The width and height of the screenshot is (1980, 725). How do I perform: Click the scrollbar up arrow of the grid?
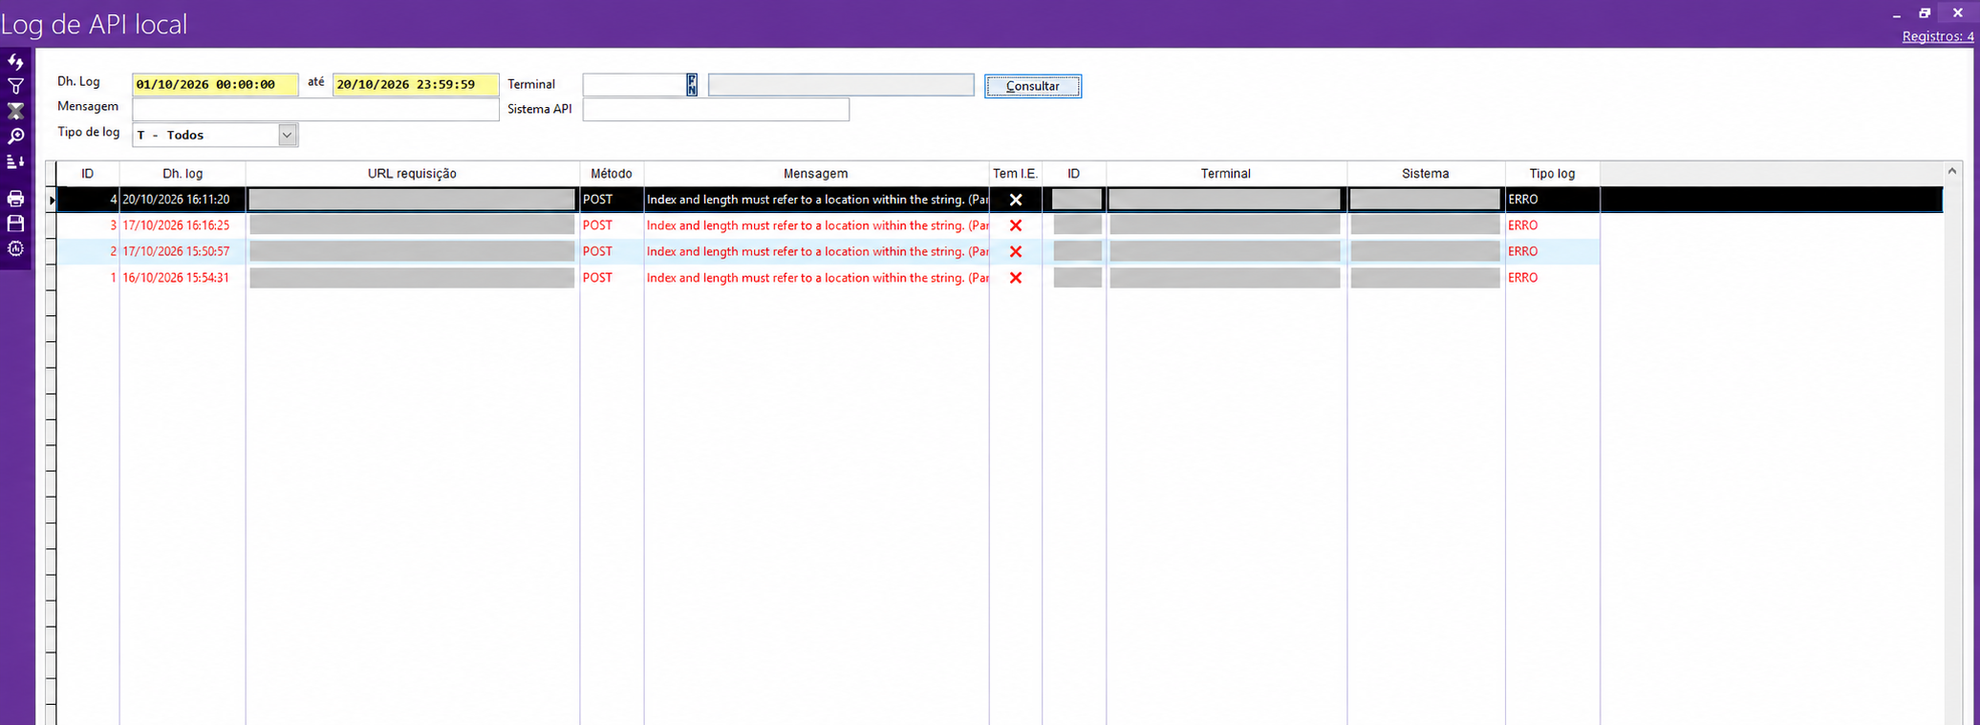click(x=1952, y=171)
